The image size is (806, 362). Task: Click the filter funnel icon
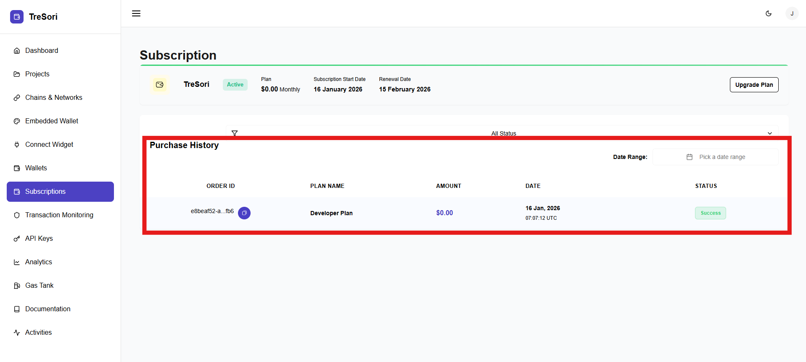click(x=235, y=133)
